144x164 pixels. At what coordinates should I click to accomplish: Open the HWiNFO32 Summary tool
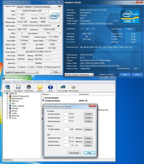pos(7,88)
